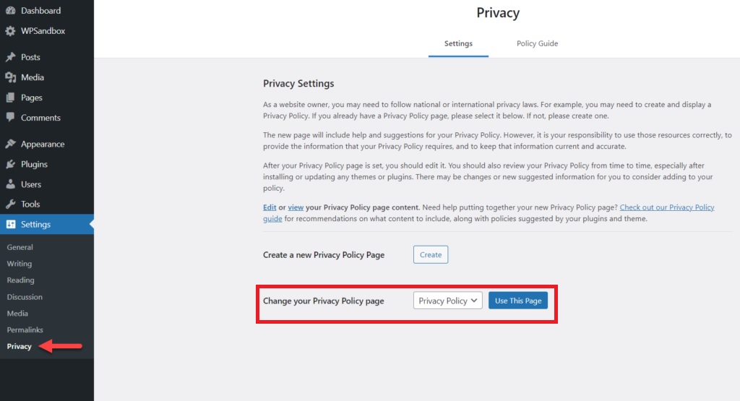Open the Edit link for Privacy Policy
Viewport: 740px width, 401px height.
(x=270, y=207)
